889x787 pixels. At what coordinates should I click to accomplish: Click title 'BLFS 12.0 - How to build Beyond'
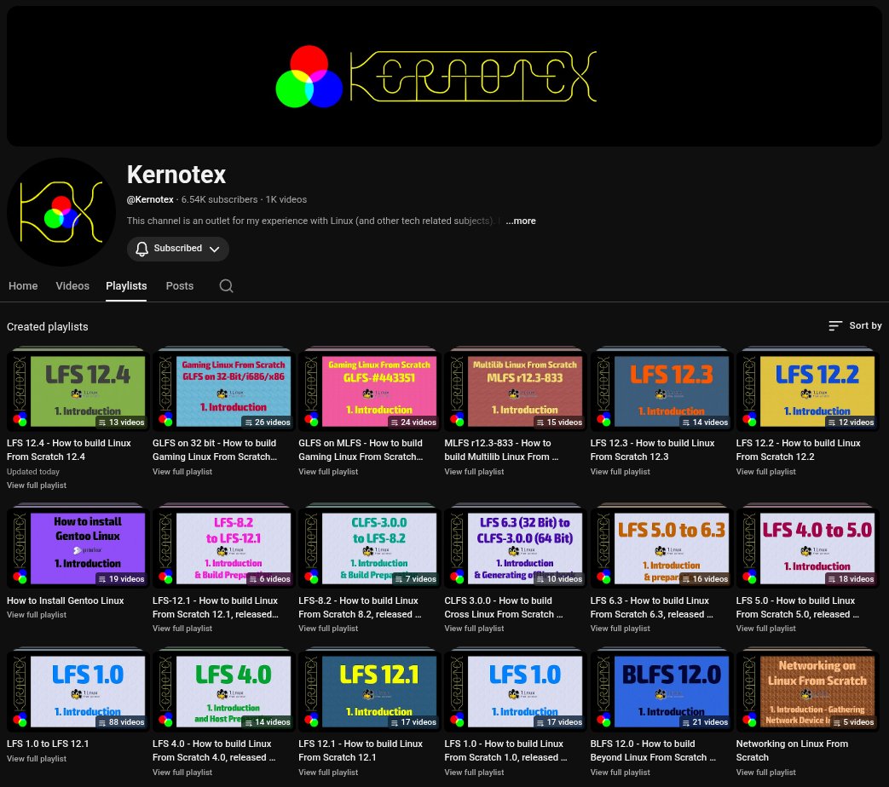pos(653,750)
